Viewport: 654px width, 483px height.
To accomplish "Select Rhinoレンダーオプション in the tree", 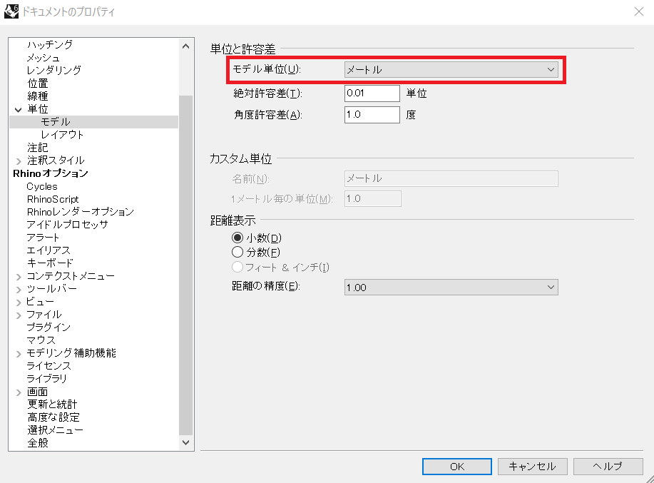I will pos(81,212).
